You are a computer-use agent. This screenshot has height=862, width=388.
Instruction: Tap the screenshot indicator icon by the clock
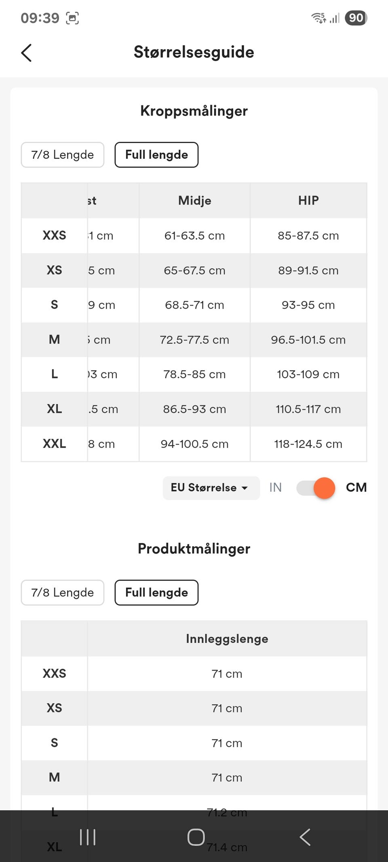pyautogui.click(x=72, y=18)
